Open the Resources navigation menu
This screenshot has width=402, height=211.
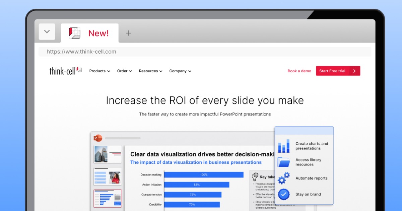pos(150,71)
